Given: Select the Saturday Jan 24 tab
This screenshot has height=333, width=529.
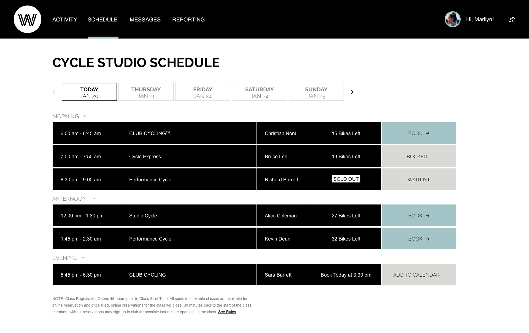Looking at the screenshot, I should pos(260,92).
